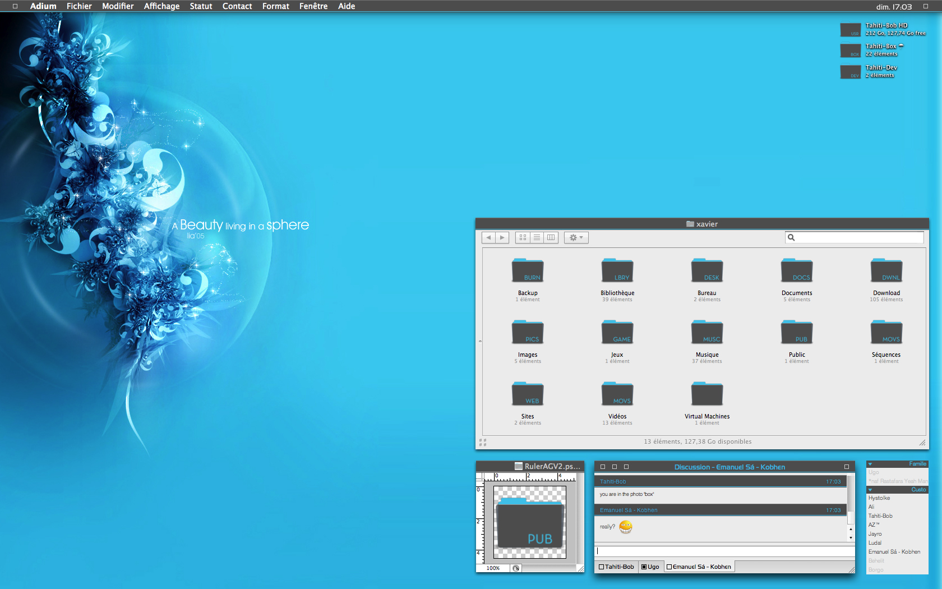Click the menu bar clock dim. 17:03

(x=894, y=7)
